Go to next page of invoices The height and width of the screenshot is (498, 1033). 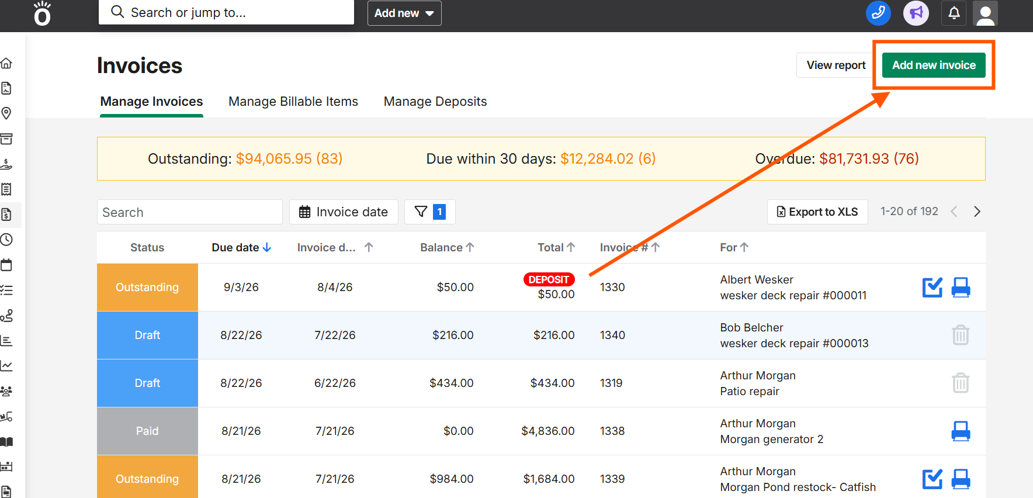[x=977, y=212]
